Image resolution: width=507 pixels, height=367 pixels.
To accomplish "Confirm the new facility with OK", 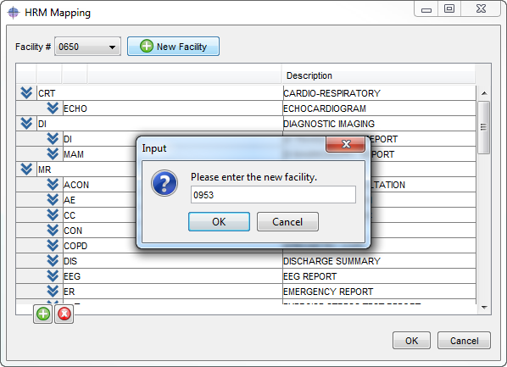I will (x=219, y=222).
